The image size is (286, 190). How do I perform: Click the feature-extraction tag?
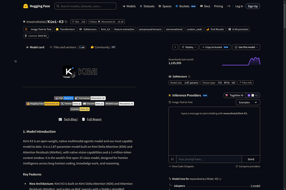coord(124,29)
